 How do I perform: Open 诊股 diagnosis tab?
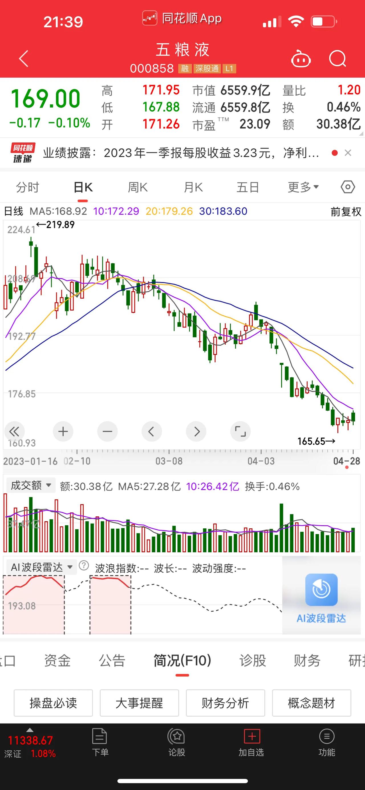point(253,660)
